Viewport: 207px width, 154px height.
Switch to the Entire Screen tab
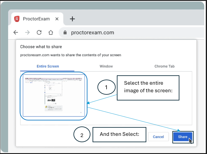coord(48,66)
